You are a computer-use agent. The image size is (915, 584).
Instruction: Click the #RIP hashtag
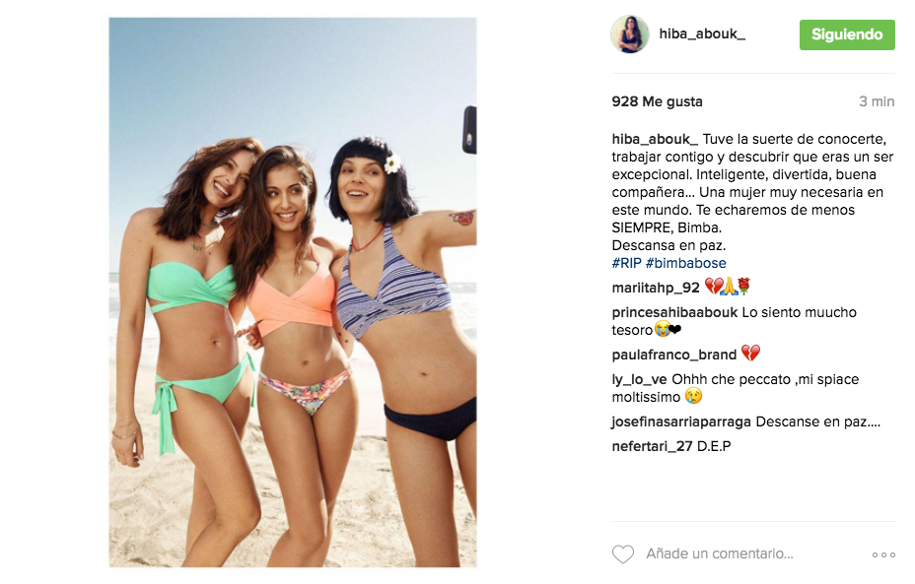[x=627, y=263]
